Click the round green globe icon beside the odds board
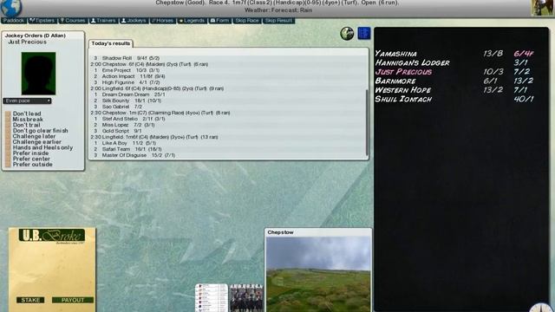The width and height of the screenshot is (555, 312). [x=347, y=33]
